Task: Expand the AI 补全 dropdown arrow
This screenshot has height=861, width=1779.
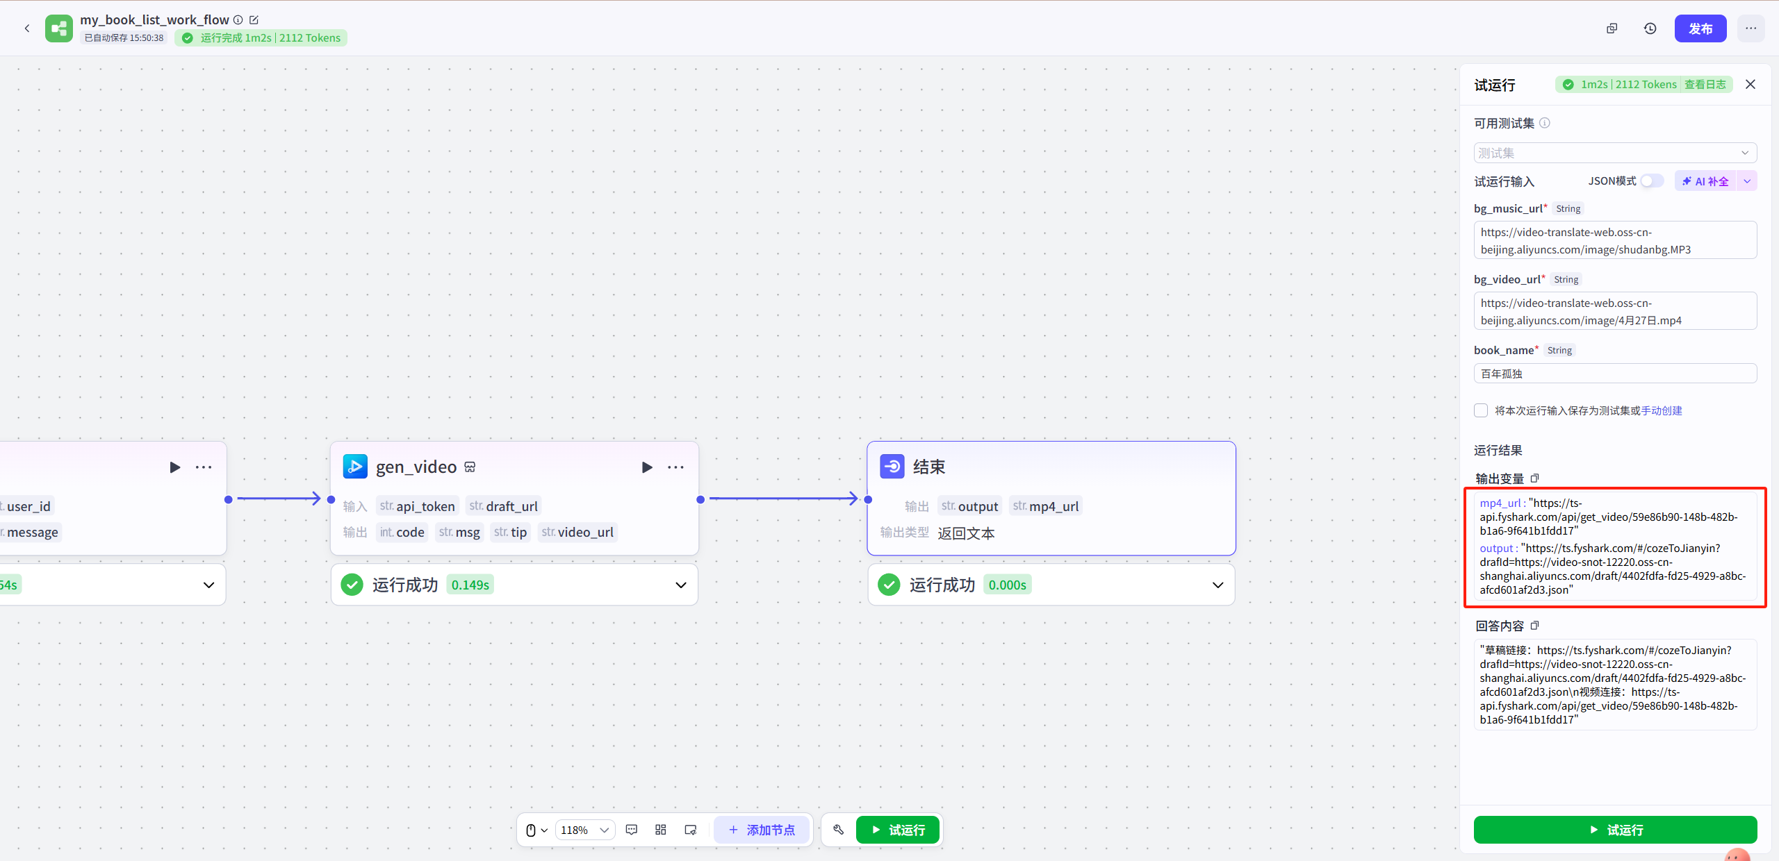Action: pos(1747,181)
